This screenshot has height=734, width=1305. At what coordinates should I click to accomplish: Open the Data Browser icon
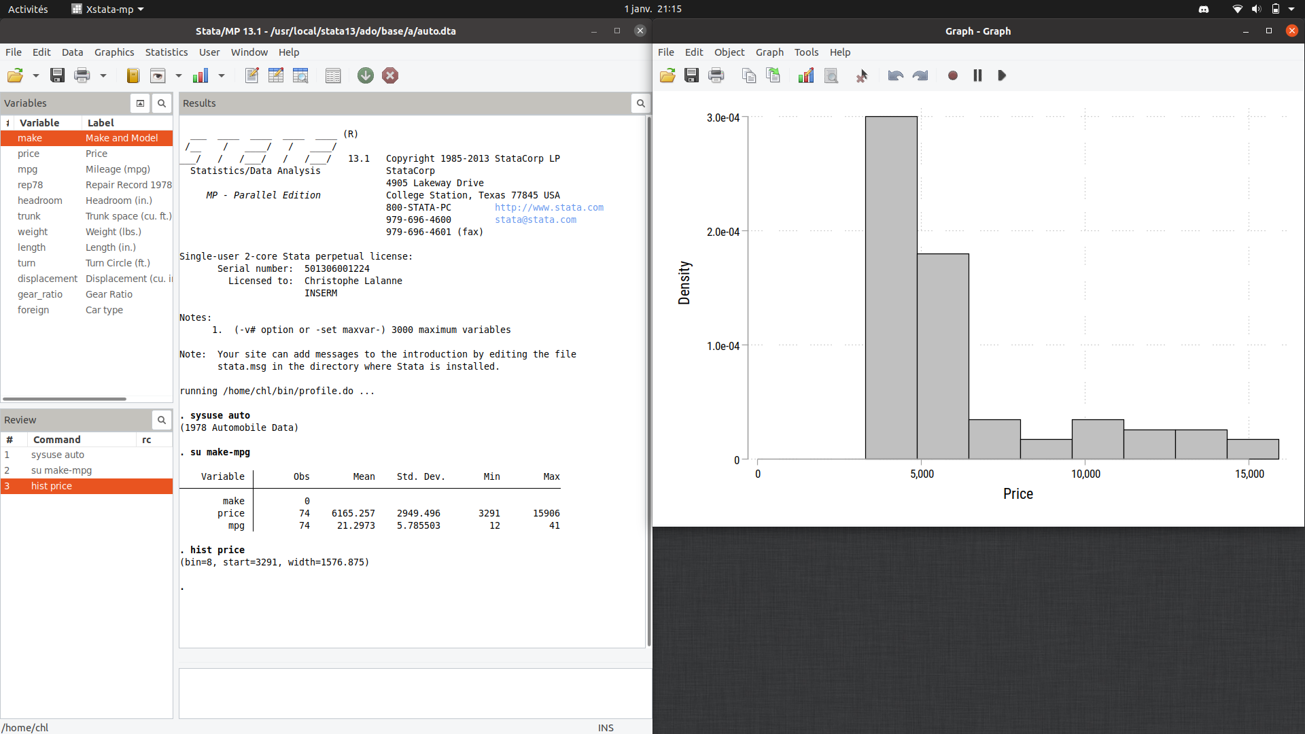pyautogui.click(x=300, y=75)
